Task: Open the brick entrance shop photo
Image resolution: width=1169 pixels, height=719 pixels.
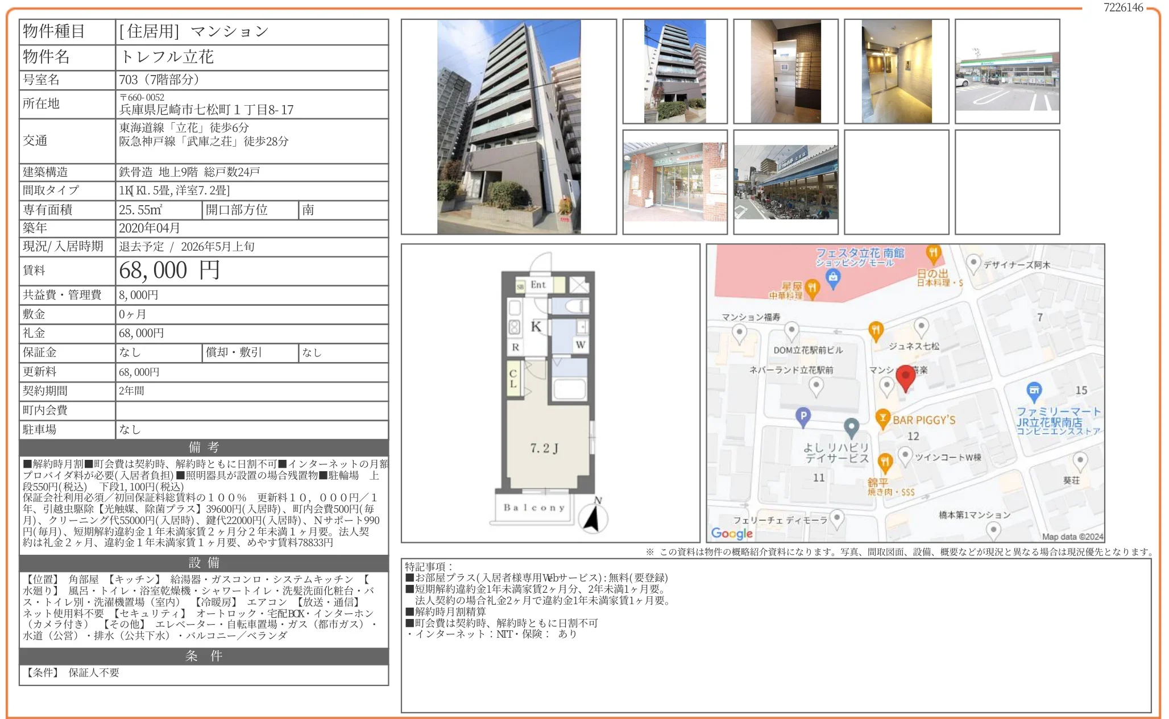Action: click(x=674, y=182)
